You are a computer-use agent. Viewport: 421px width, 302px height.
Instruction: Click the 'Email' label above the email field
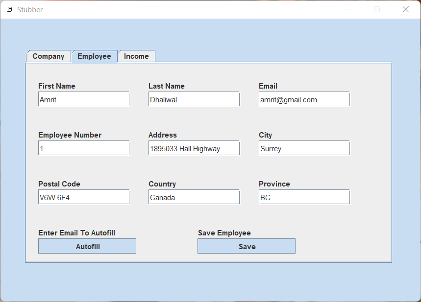268,86
